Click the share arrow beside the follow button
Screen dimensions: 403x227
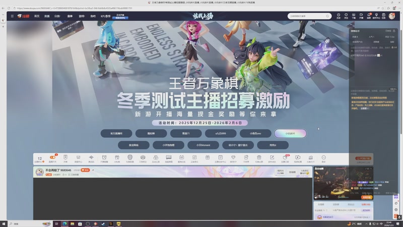pos(93,170)
